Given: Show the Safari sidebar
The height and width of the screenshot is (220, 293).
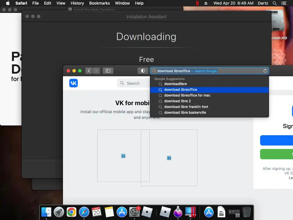Looking at the screenshot, I should click(108, 71).
